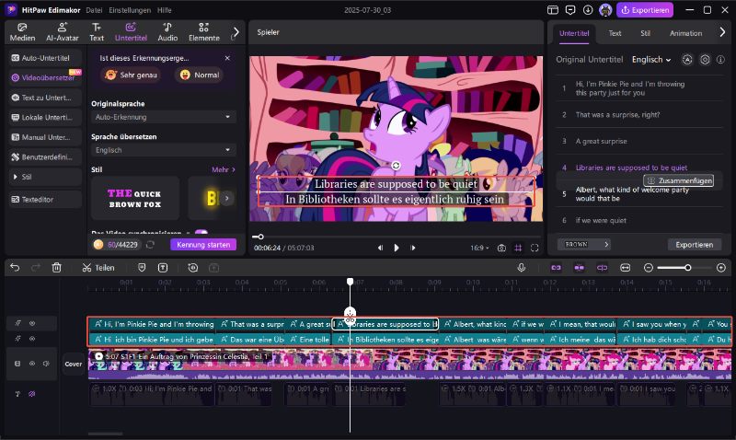Open the Original Untertitel Englisch dropdown
The image size is (736, 440).
[x=651, y=60]
